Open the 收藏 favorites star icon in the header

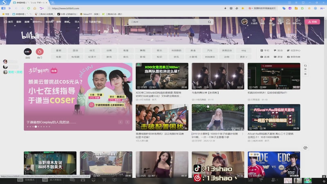coord(280,22)
